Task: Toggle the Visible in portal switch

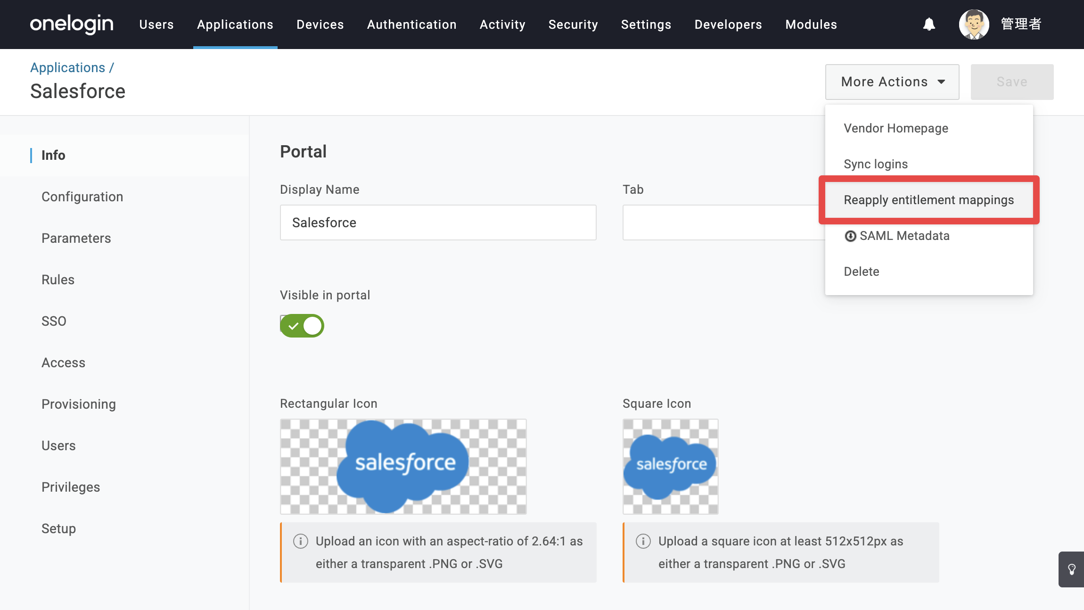Action: pos(302,326)
